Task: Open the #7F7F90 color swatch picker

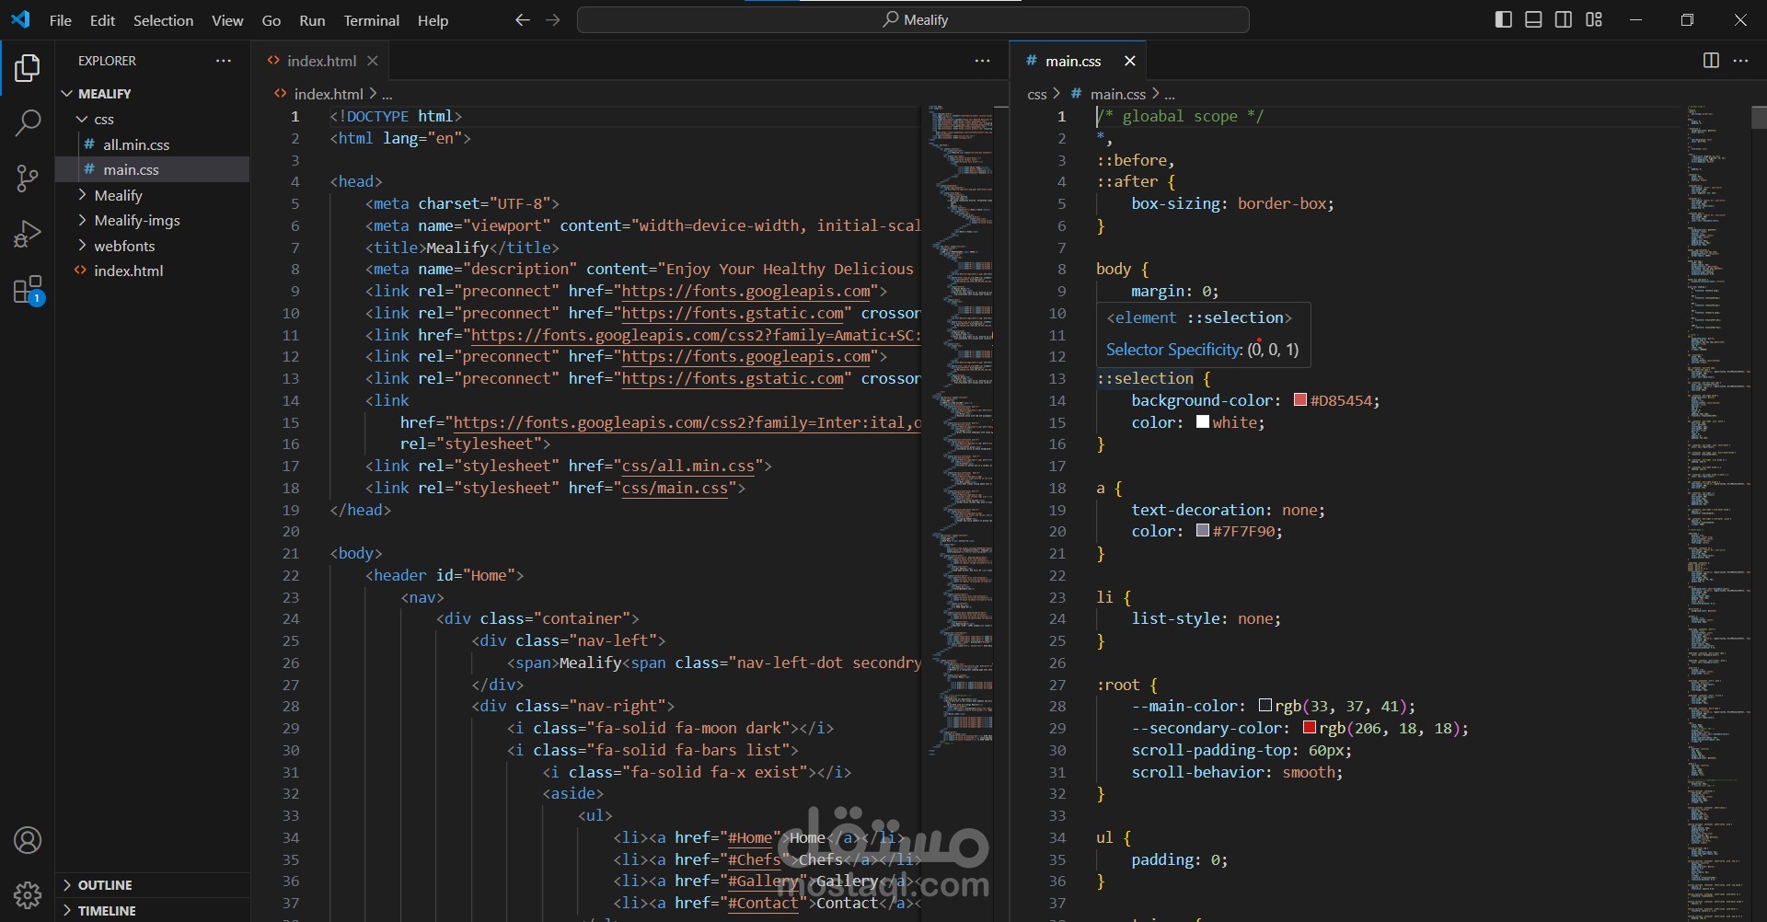Action: [x=1203, y=531]
